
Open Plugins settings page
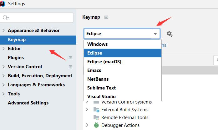[x=16, y=58]
